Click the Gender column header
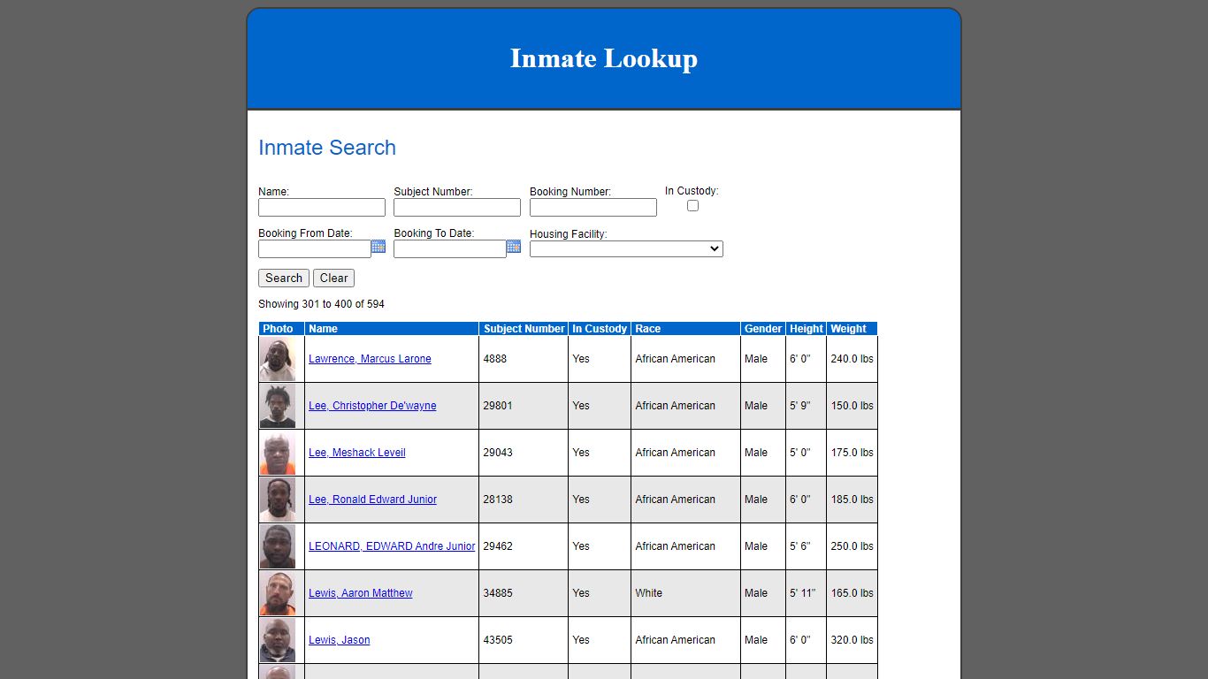 click(x=763, y=329)
